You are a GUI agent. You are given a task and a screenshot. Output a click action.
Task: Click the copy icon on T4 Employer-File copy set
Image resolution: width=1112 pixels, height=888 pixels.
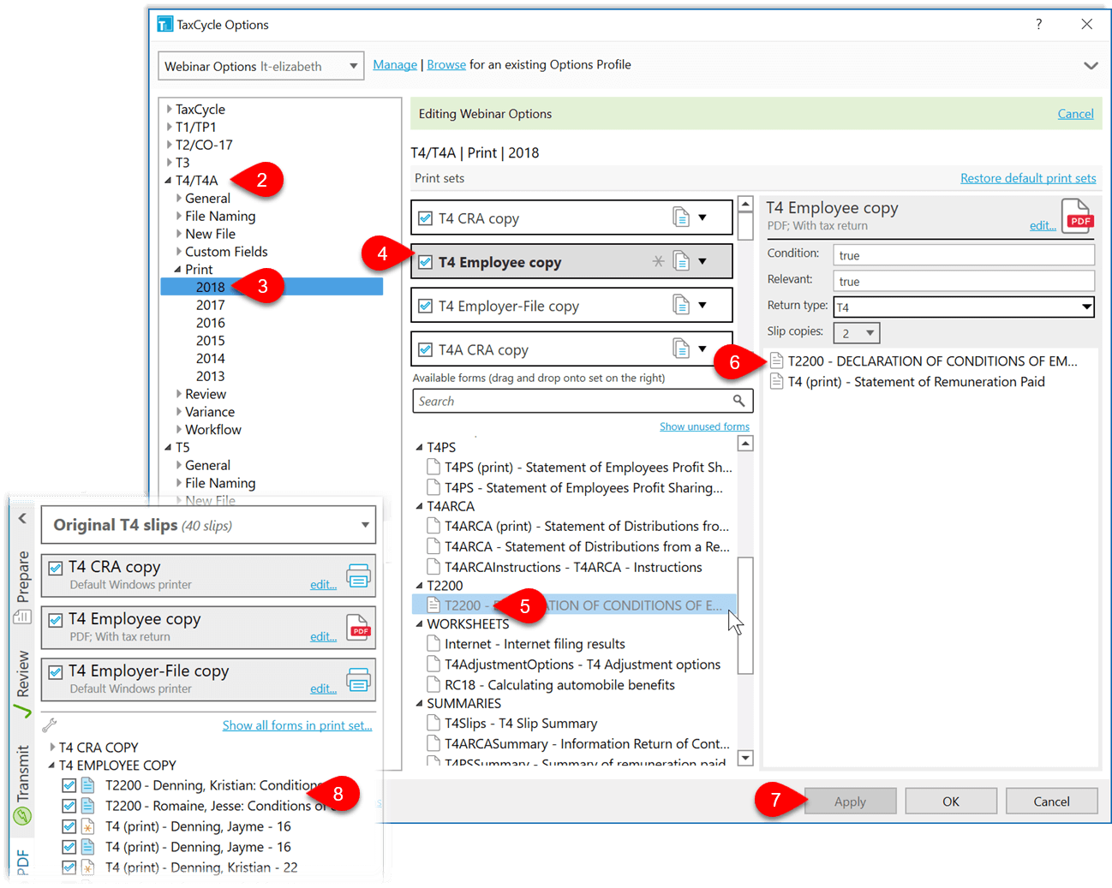tap(681, 305)
